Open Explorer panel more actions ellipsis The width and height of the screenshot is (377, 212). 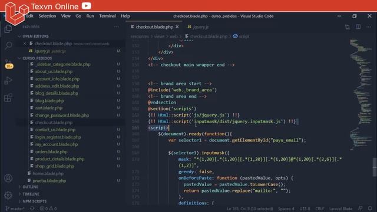tap(117, 27)
